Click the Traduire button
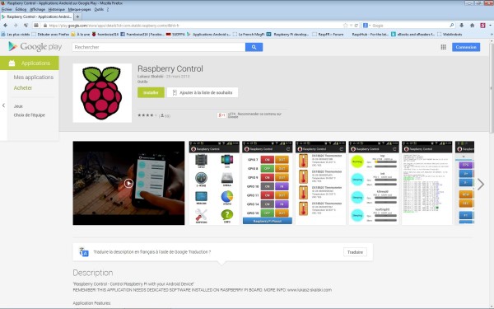Screen dimensions: 494x309 [355, 252]
